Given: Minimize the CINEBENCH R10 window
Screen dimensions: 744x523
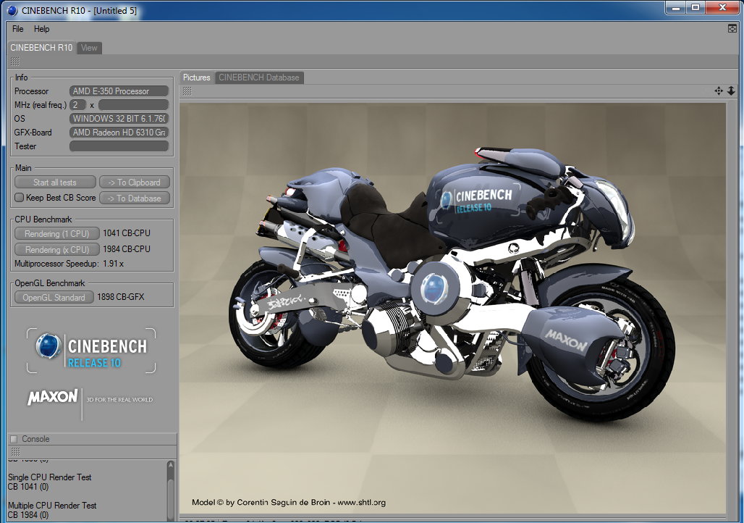Looking at the screenshot, I should click(x=676, y=7).
